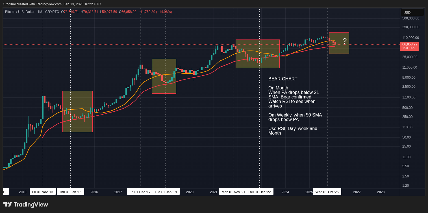Click the red 66,858.22 current price tag

410,44
